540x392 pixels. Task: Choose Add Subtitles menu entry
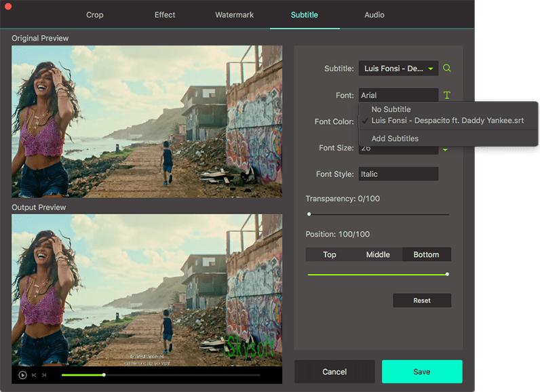point(395,138)
